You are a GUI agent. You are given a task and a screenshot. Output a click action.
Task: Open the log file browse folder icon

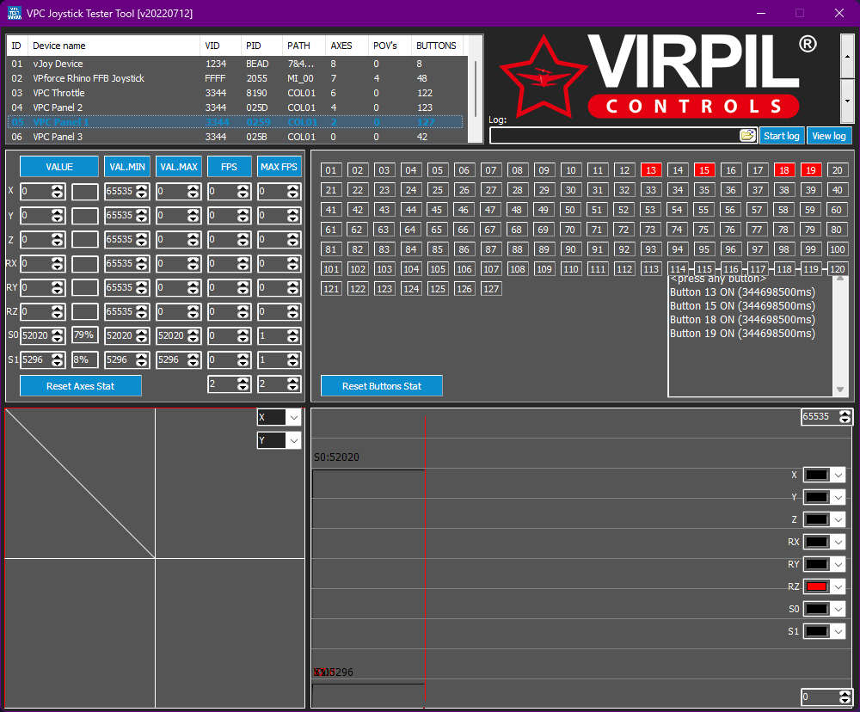tap(747, 136)
